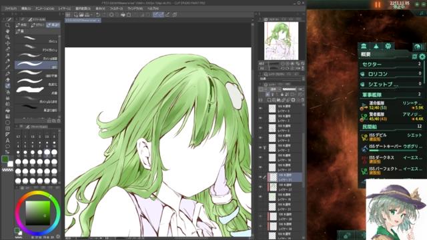Open CLIP STUDIO launcher icon in command bar
Image resolution: width=427 pixels, height=240 pixels.
pos(68,15)
